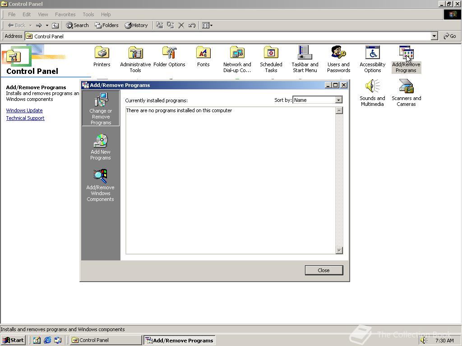Switch to Control Panel taskbar button

click(106, 340)
